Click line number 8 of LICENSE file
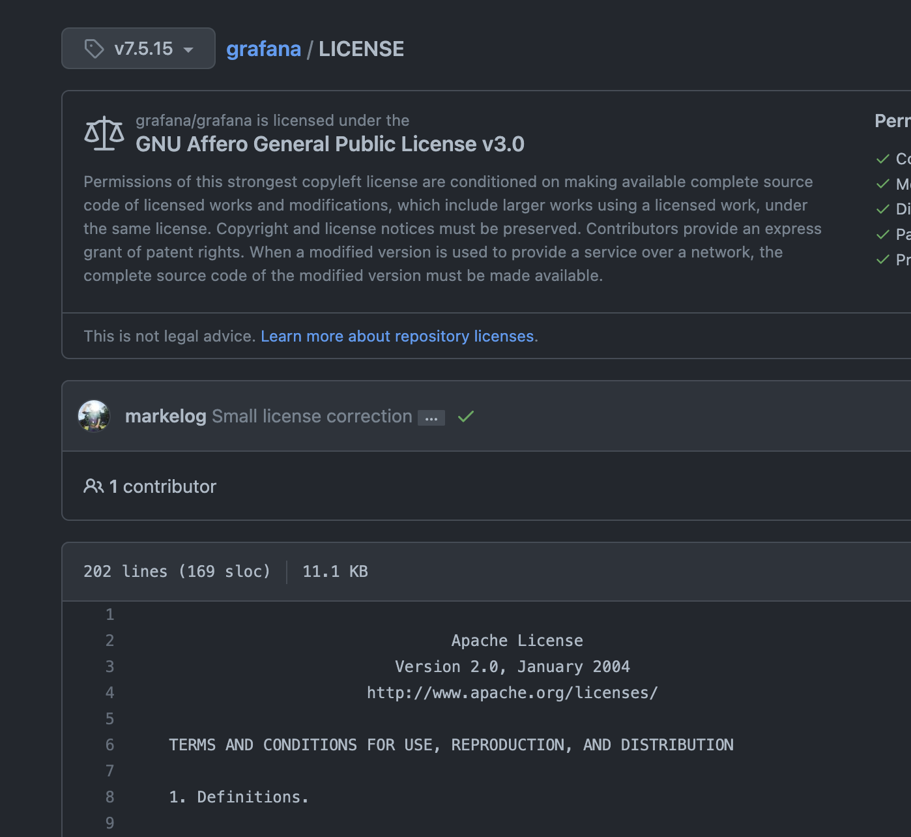 [x=109, y=797]
